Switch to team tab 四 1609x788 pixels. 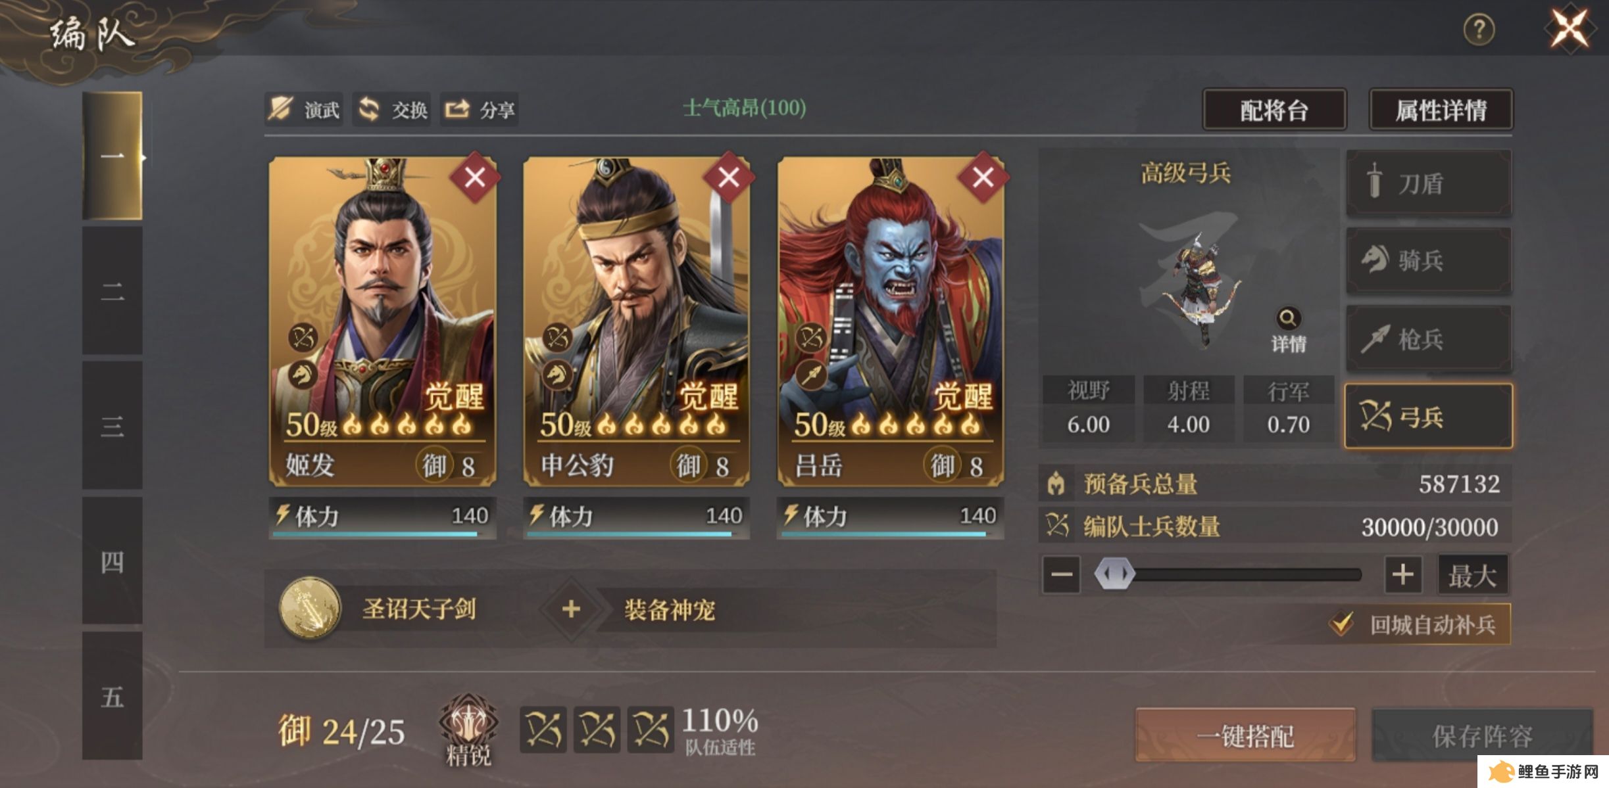tap(112, 561)
